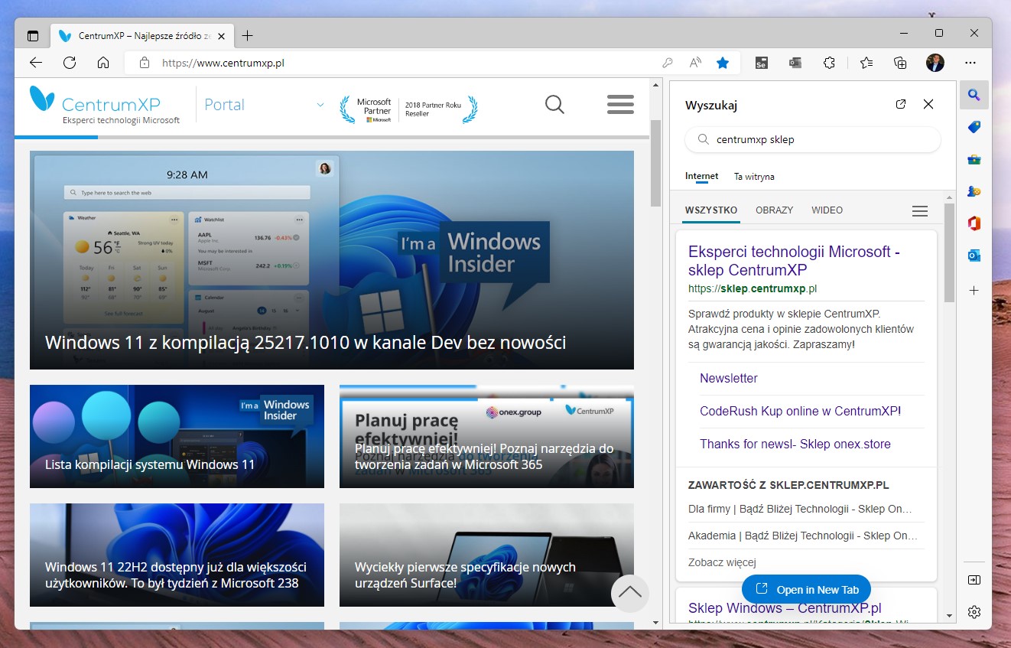Open the Microsoft Office sidebar icon
Screen dimensions: 1011x648
click(x=974, y=223)
